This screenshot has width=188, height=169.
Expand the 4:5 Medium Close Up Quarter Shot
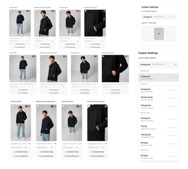52,11
